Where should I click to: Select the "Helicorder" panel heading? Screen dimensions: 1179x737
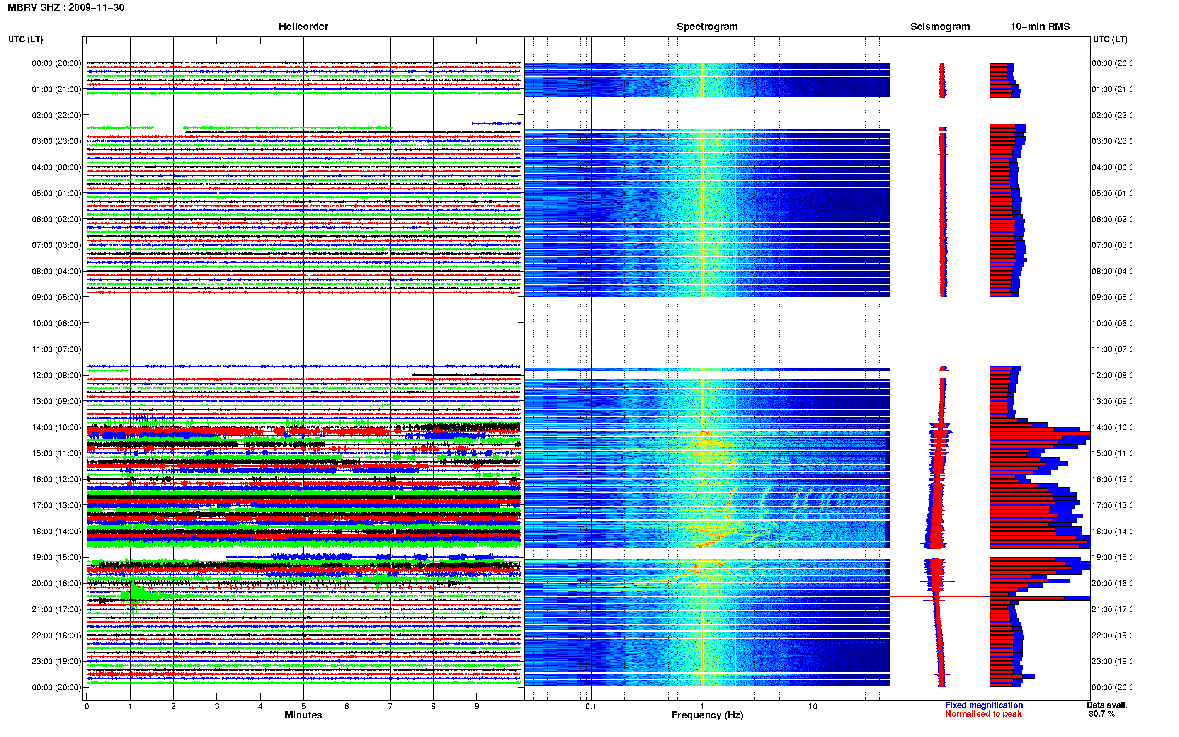(303, 27)
